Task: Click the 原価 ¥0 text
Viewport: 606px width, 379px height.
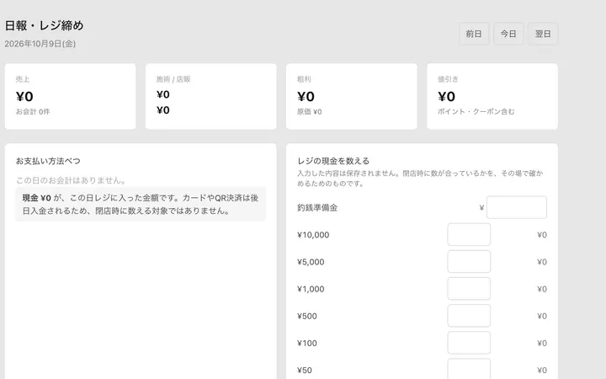Action: (309, 112)
